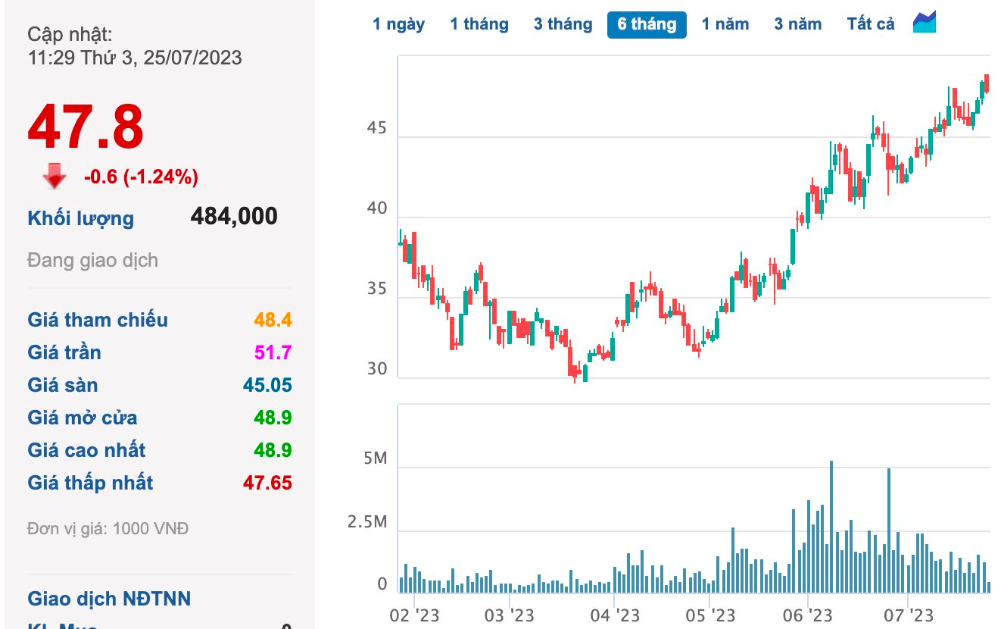
Task: Select the '3 tháng' time range tab
Action: (x=563, y=24)
